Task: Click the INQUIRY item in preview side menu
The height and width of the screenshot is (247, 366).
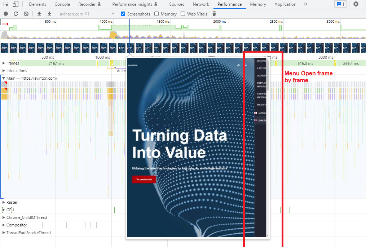Action: (261, 105)
